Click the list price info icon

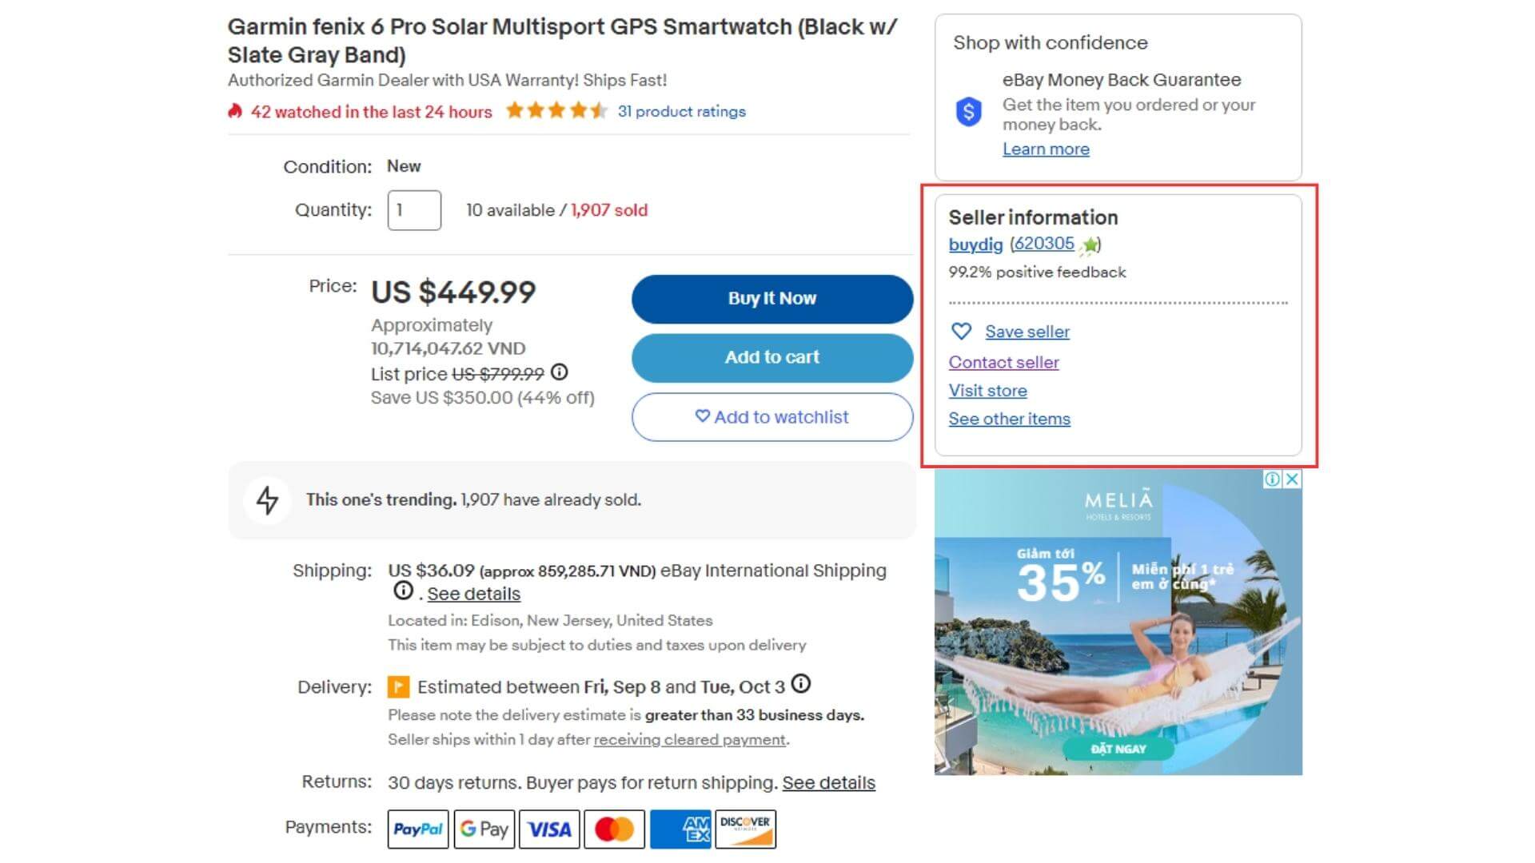point(560,372)
